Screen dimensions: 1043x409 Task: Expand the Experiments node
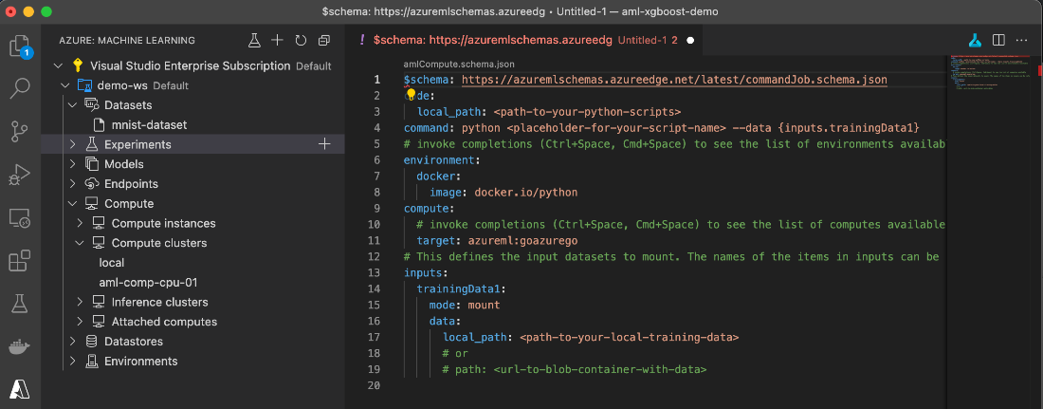[72, 144]
